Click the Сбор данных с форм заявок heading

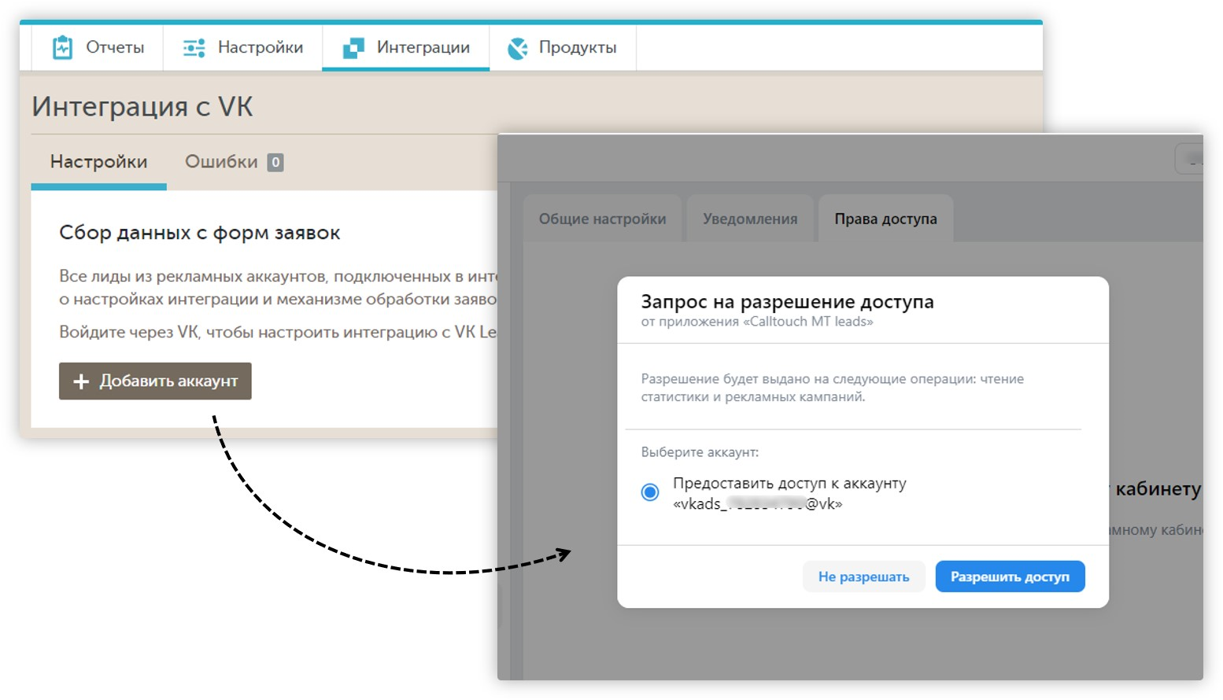(x=200, y=233)
